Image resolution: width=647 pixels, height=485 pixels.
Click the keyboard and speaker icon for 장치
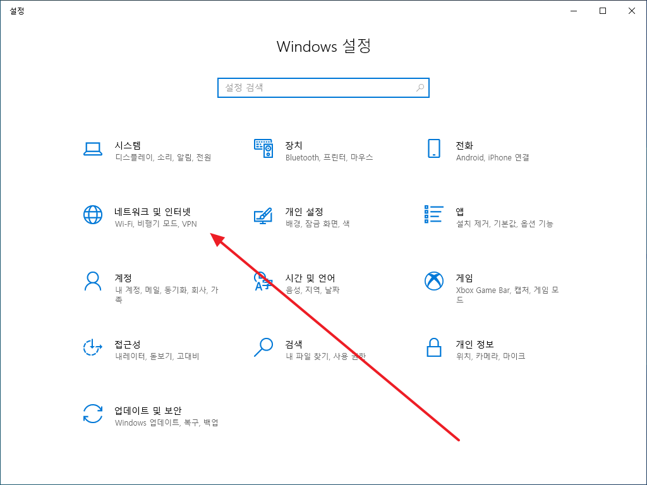click(263, 148)
